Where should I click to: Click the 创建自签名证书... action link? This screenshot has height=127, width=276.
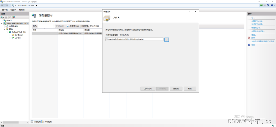(x=258, y=31)
